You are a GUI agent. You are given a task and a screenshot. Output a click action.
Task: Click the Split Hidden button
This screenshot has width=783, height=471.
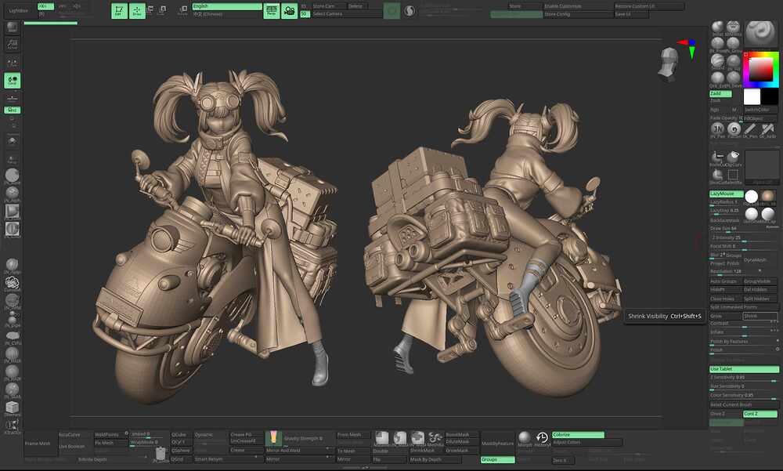pos(760,299)
